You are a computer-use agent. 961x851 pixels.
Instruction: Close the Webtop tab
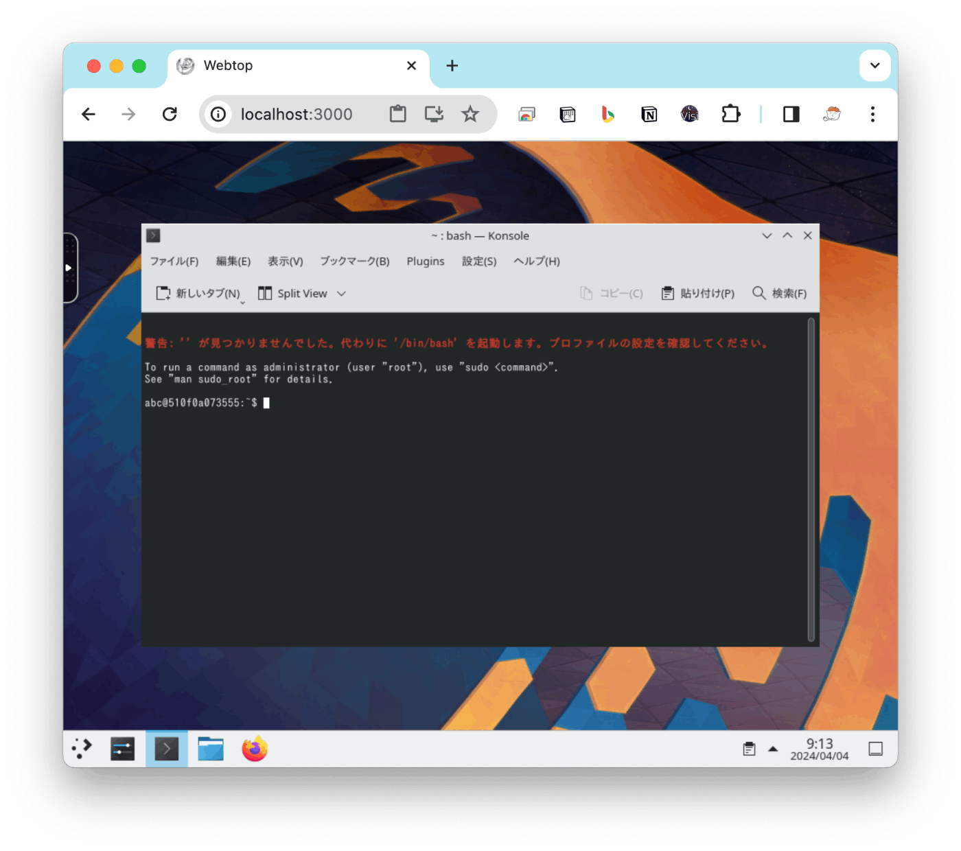click(x=411, y=66)
